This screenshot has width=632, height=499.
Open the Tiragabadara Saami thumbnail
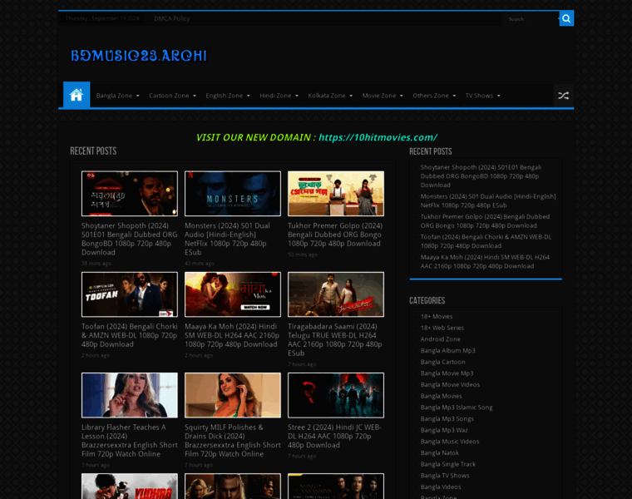[x=336, y=294]
